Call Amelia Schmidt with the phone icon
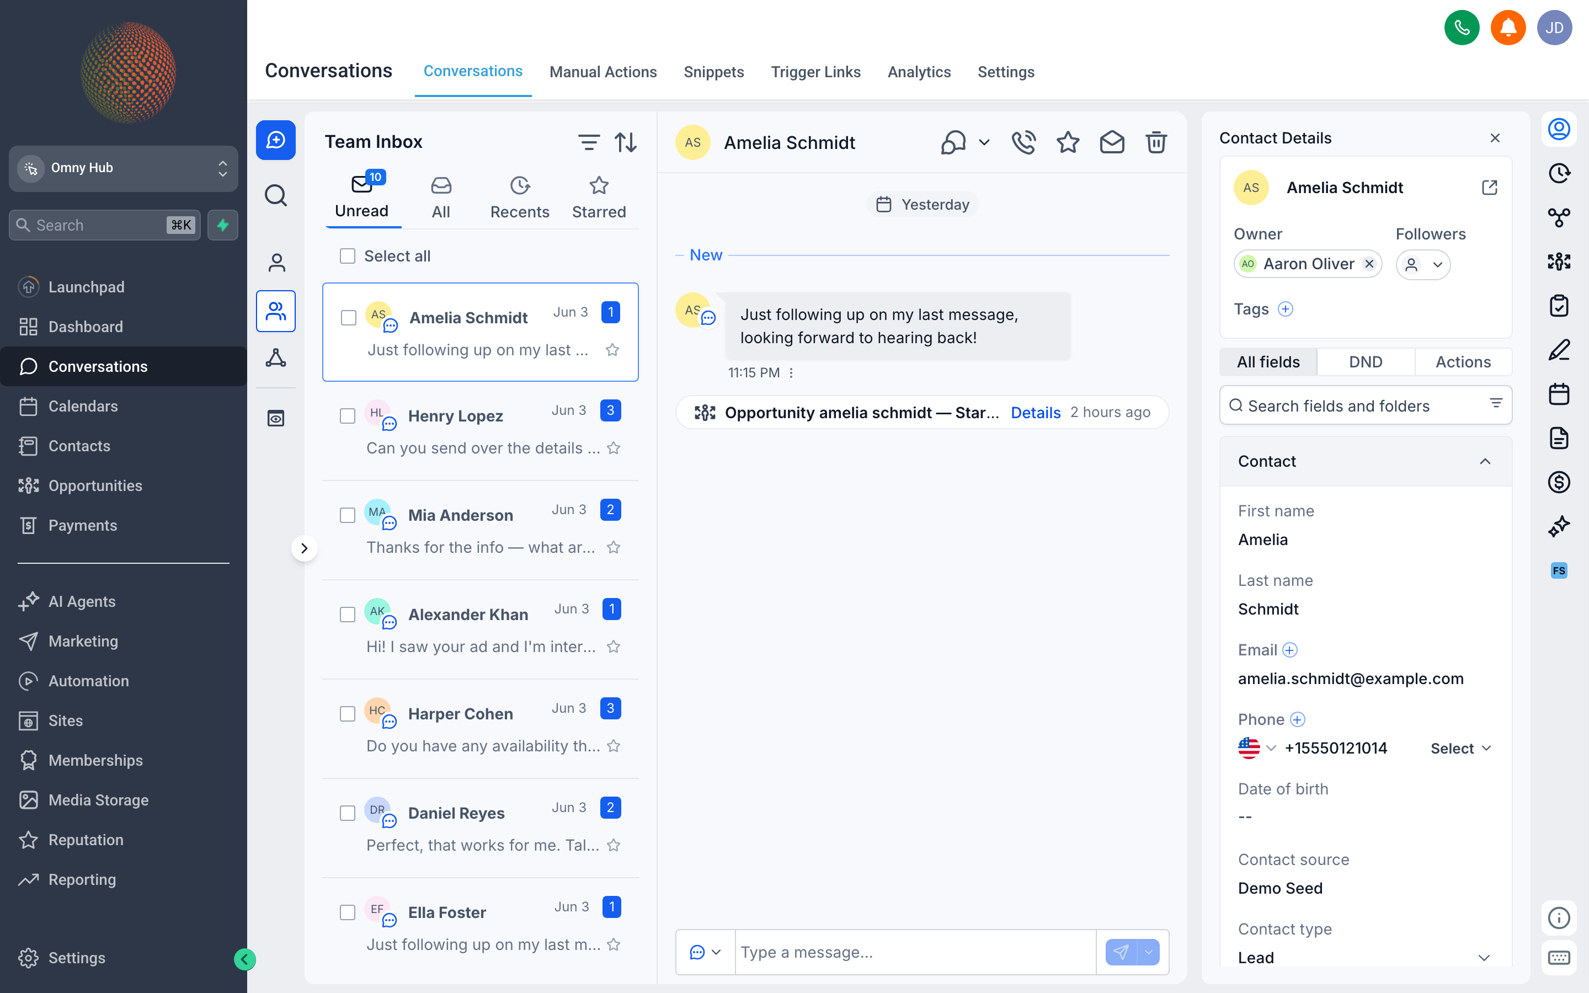Screen dimensions: 1589x993 1023,142
